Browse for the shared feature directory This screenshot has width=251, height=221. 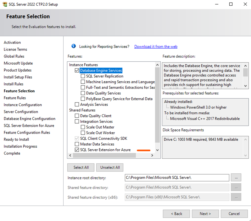pyautogui.click(x=236, y=187)
